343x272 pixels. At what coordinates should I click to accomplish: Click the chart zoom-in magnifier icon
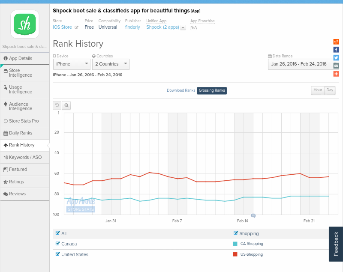tap(66, 105)
